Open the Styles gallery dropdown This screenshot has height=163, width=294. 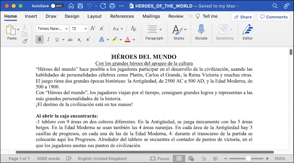point(185,29)
